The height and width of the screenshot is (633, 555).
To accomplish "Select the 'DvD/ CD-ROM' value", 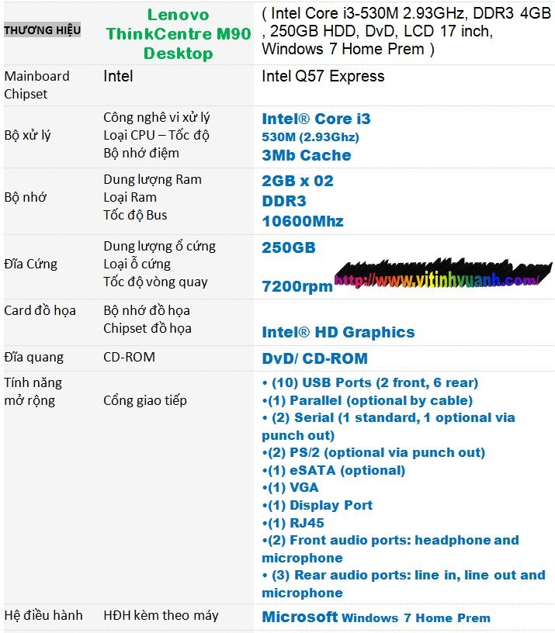I will (314, 358).
